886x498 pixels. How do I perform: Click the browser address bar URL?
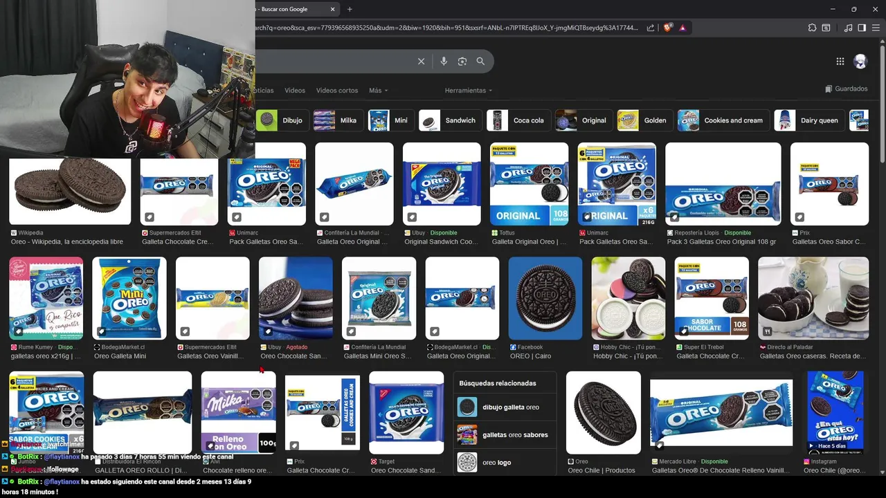pyautogui.click(x=446, y=28)
